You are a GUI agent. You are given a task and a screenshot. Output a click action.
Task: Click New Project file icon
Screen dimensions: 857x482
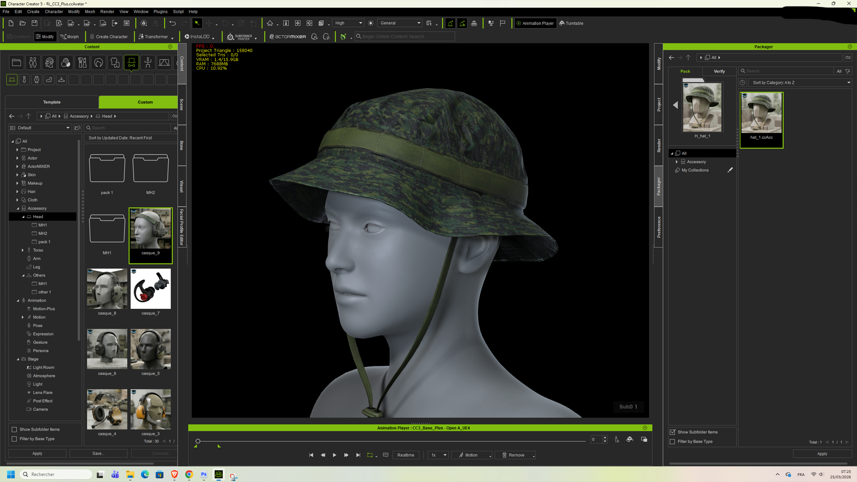click(11, 23)
